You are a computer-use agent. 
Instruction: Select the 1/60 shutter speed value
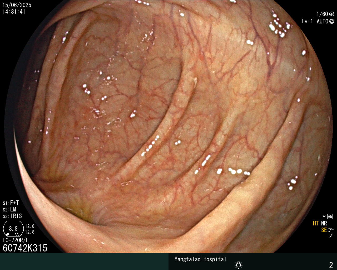(x=322, y=14)
